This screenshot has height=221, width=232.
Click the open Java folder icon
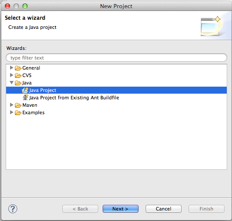tap(18, 83)
